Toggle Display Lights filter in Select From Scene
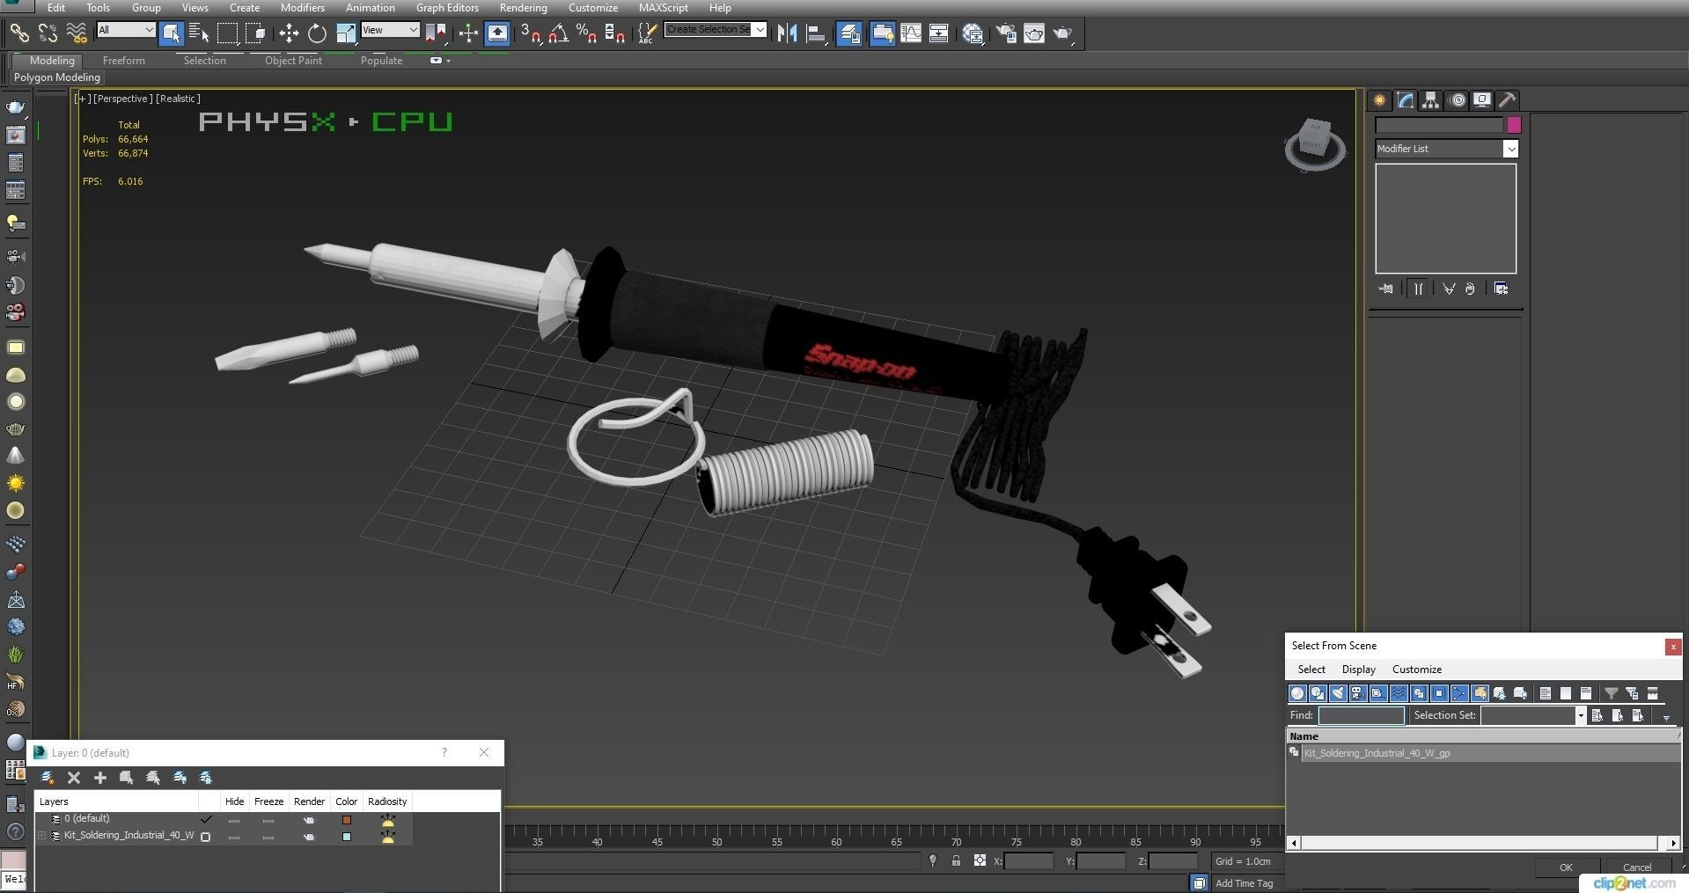The width and height of the screenshot is (1689, 893). click(x=1338, y=693)
